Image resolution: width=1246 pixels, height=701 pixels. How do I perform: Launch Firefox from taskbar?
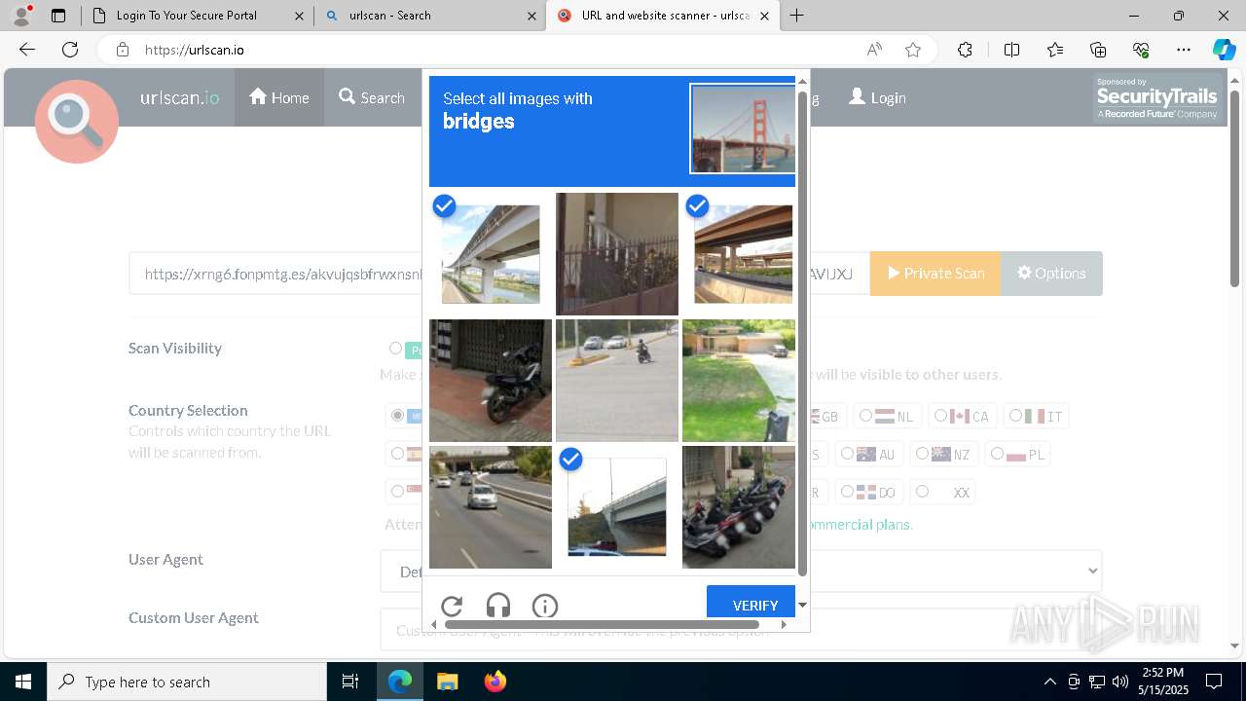495,682
